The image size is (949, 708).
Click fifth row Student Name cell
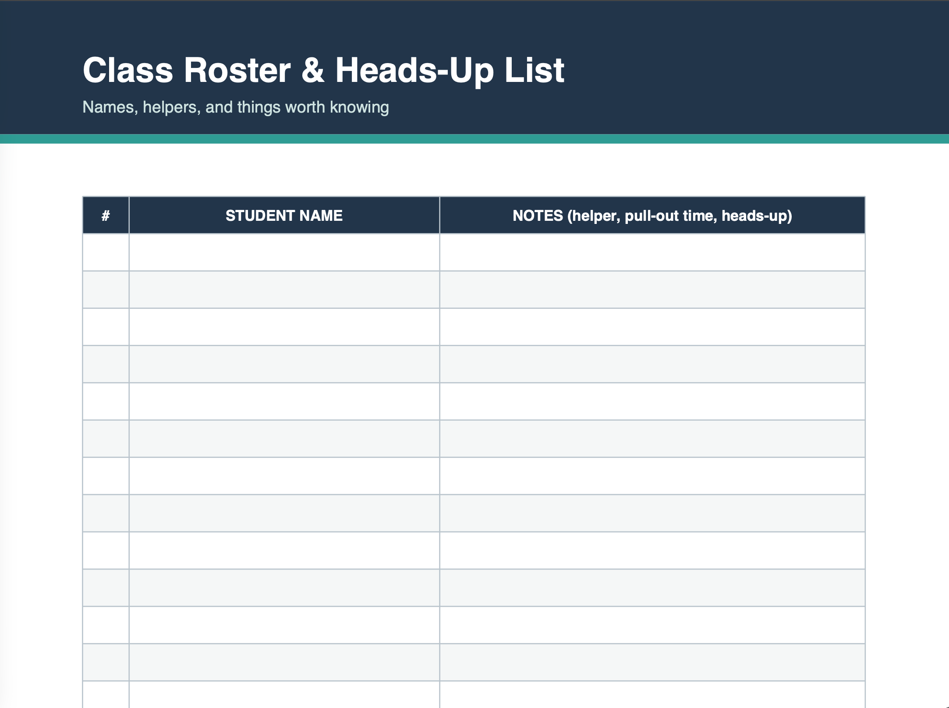point(284,401)
